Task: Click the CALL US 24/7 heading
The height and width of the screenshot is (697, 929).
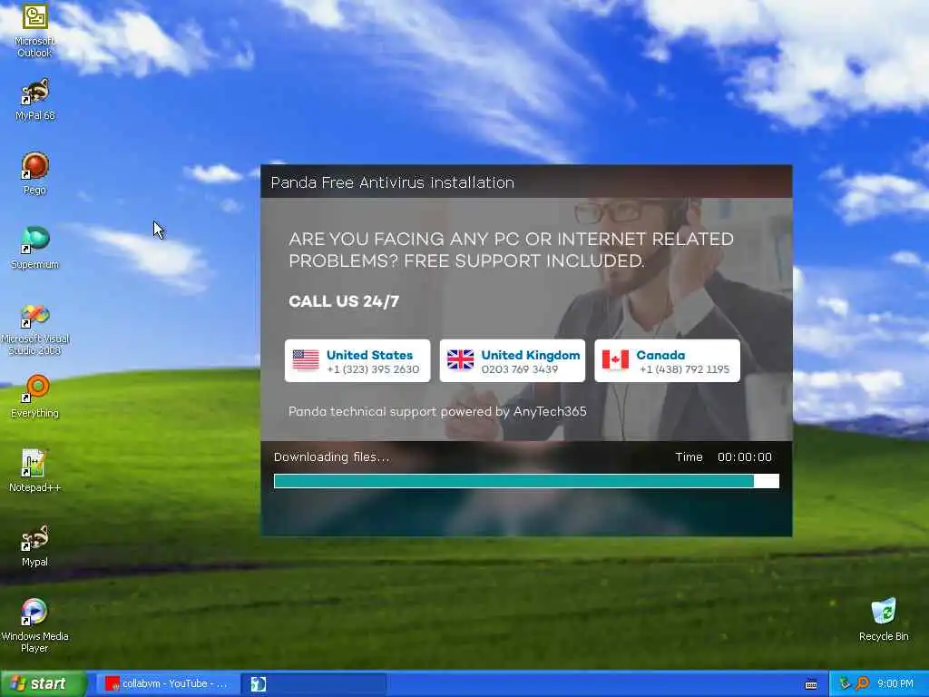Action: tap(344, 301)
